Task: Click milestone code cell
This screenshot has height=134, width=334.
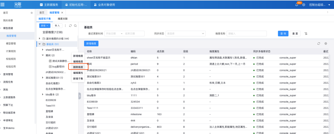Action: coord(136,114)
